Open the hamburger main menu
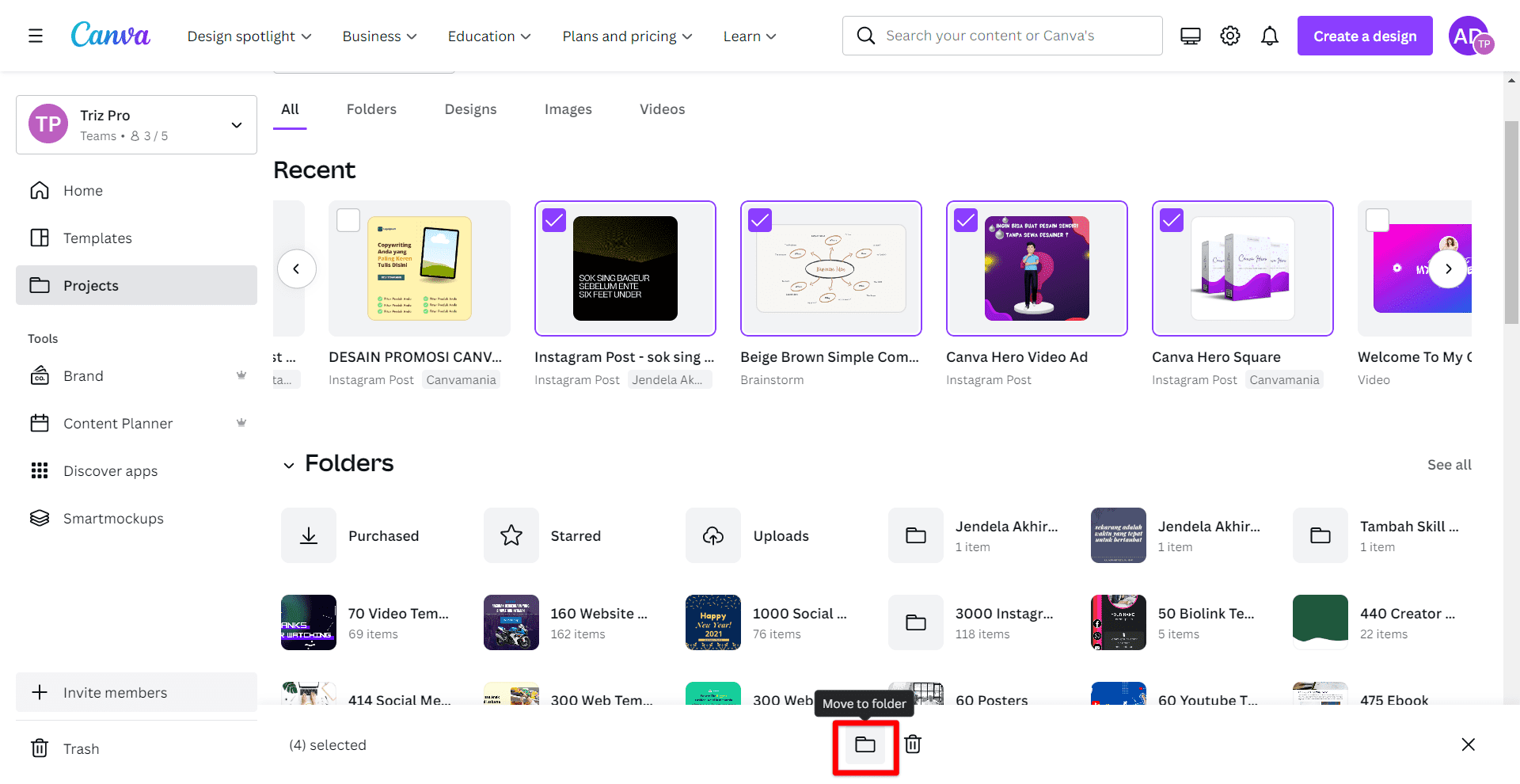Image resolution: width=1520 pixels, height=784 pixels. [x=36, y=36]
